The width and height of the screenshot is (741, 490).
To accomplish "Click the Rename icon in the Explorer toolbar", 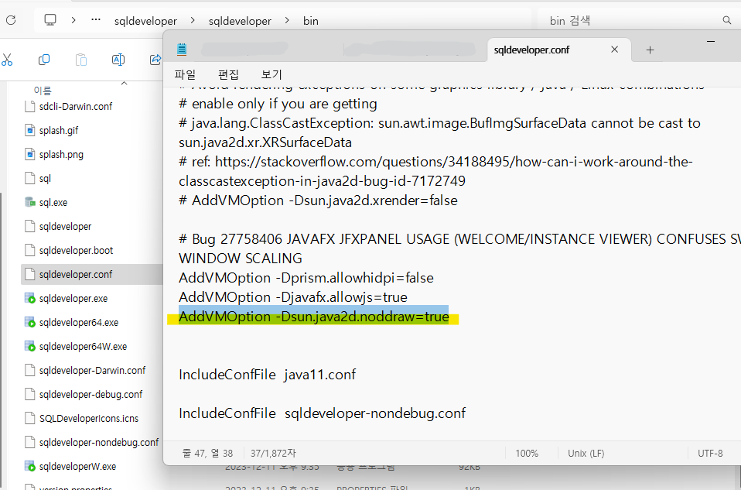I will tap(118, 60).
